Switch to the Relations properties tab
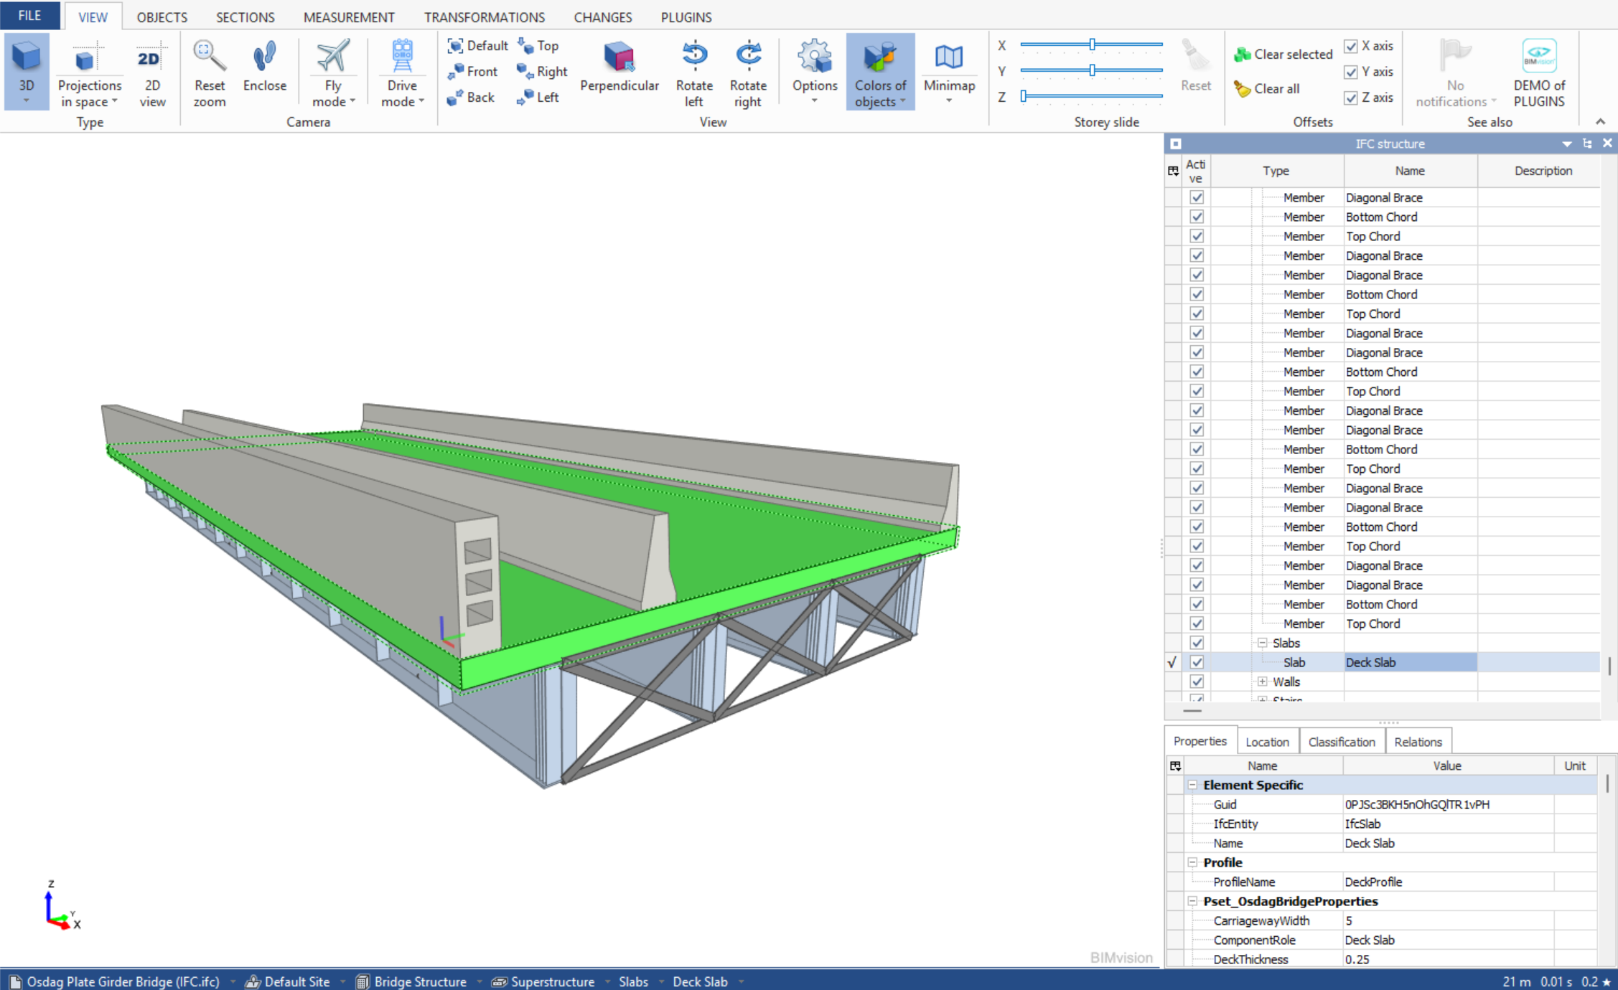Screen dimensions: 1618x990 (1418, 742)
